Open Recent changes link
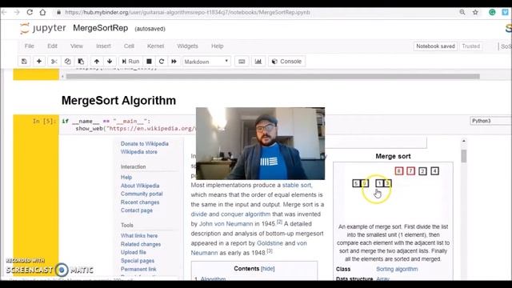Screen dimensions: 512x288 140,202
